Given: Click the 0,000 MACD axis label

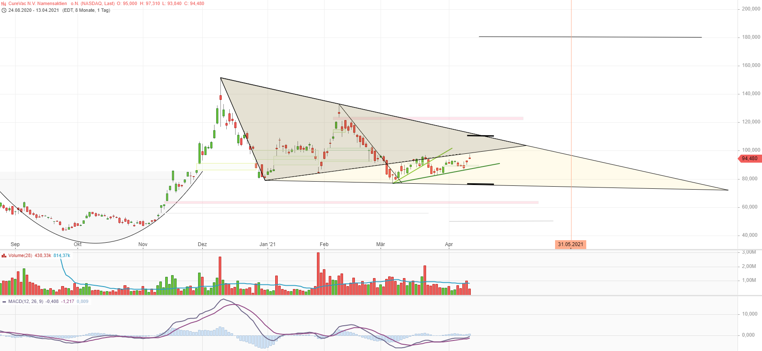Looking at the screenshot, I should point(749,335).
